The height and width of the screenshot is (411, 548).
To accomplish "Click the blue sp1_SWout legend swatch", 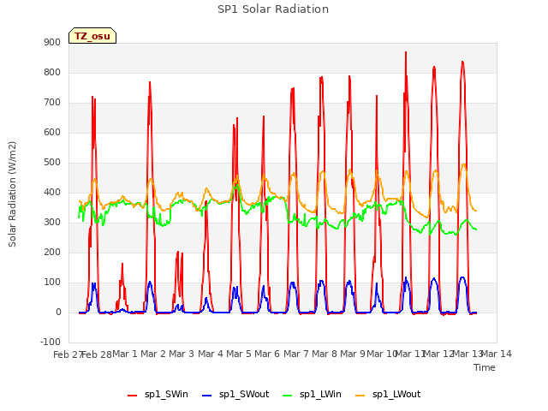I will pyautogui.click(x=207, y=395).
